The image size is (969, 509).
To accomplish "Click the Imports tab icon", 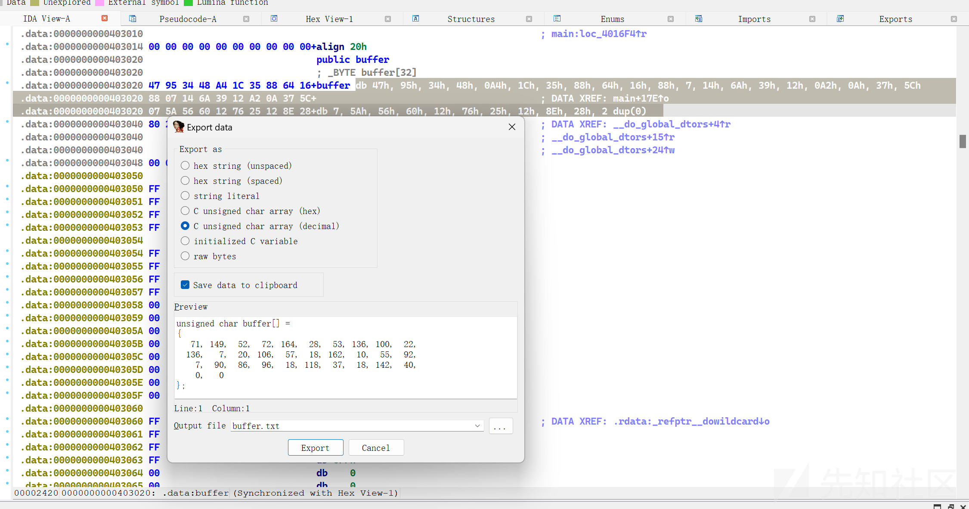I will click(x=699, y=19).
